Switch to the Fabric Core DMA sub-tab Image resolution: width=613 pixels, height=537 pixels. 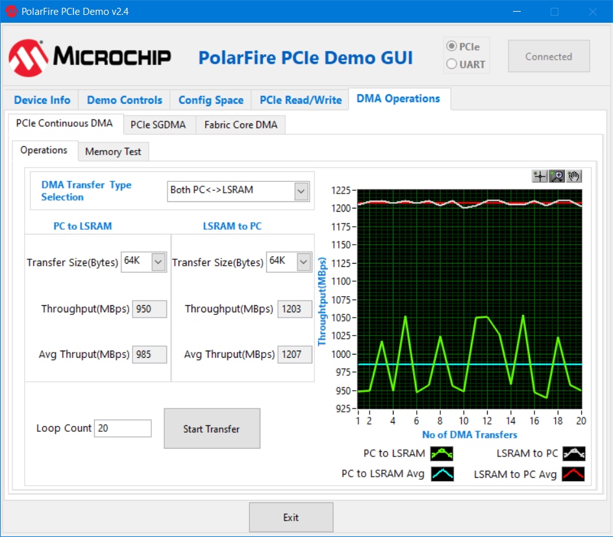point(241,125)
